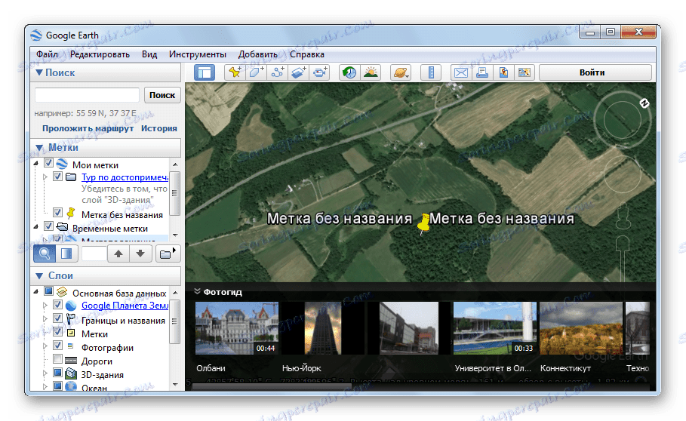This screenshot has height=421, width=686.
Task: Toggle sunlight across the landscape
Action: (x=371, y=73)
